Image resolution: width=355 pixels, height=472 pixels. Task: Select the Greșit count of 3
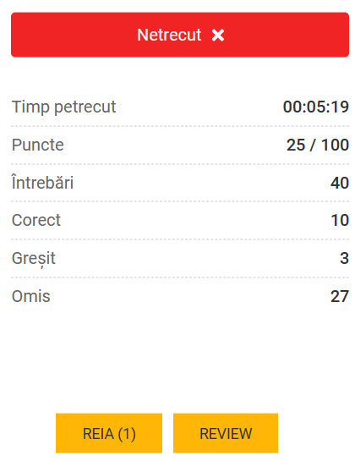(x=345, y=258)
